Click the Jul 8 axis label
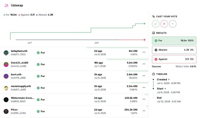 pyautogui.click(x=96, y=43)
